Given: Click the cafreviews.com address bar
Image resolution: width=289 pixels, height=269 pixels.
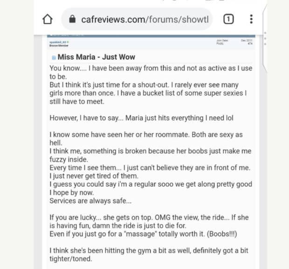Looking at the screenshot, I should [x=137, y=19].
